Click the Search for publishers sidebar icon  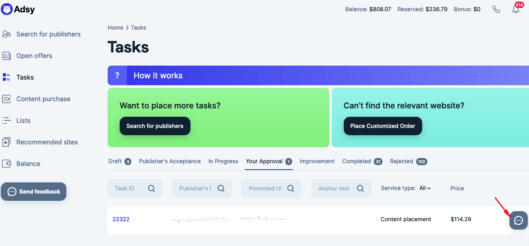pyautogui.click(x=6, y=34)
